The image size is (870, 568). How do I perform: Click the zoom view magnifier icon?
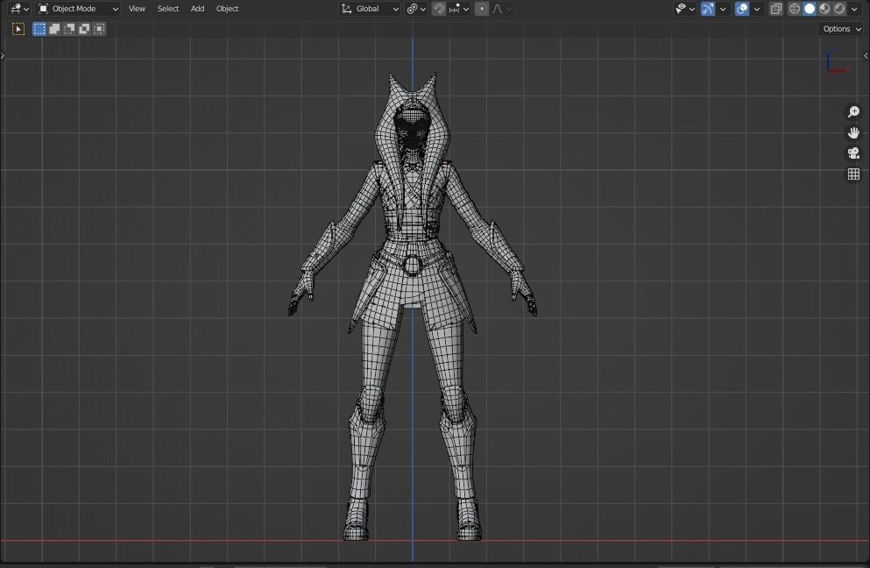(853, 112)
